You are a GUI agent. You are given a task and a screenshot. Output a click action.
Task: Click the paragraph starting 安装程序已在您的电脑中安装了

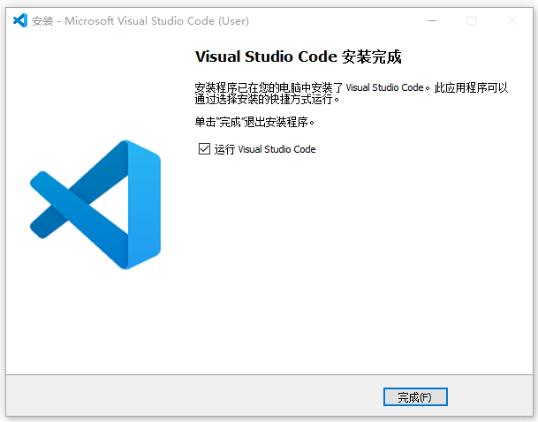352,94
